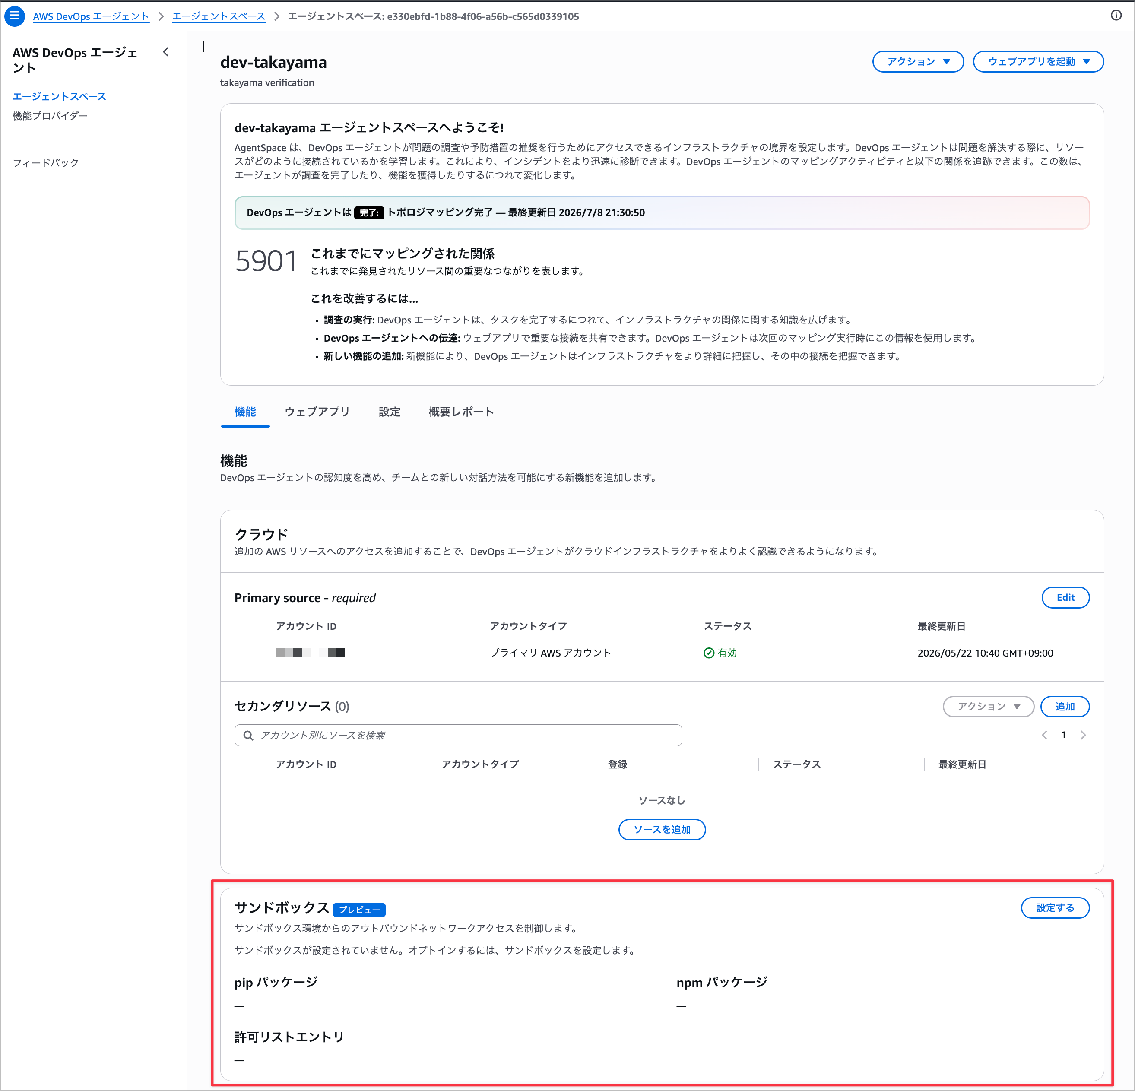Click page number 1 in pagination
Viewport: 1135px width, 1091px height.
1063,736
